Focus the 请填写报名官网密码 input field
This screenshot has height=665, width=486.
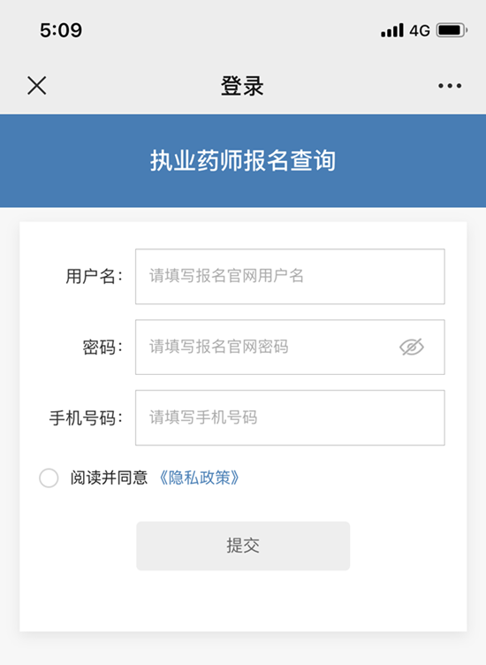290,347
